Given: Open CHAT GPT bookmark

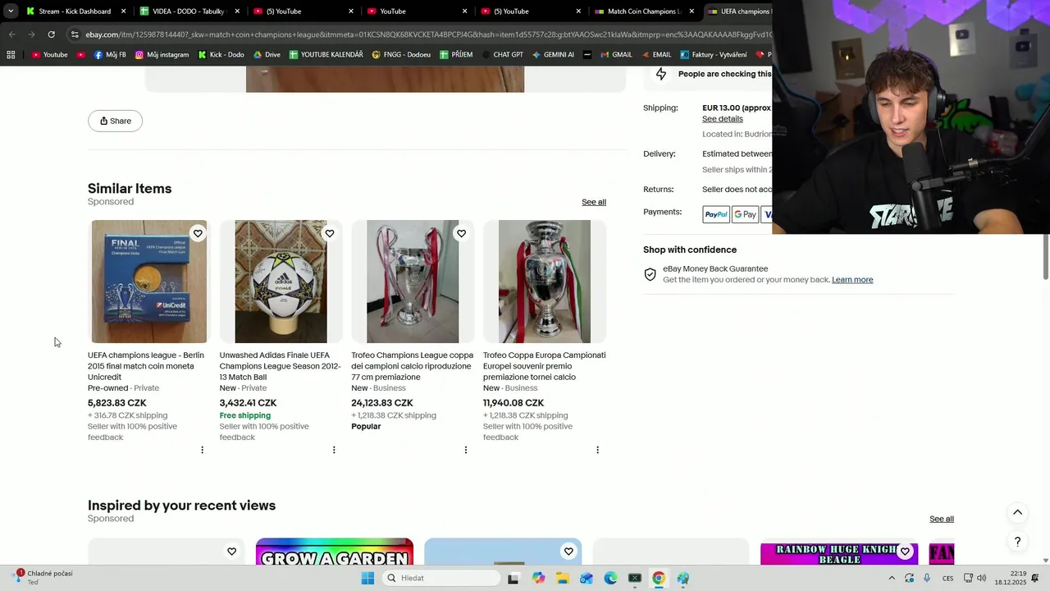Looking at the screenshot, I should tap(502, 55).
